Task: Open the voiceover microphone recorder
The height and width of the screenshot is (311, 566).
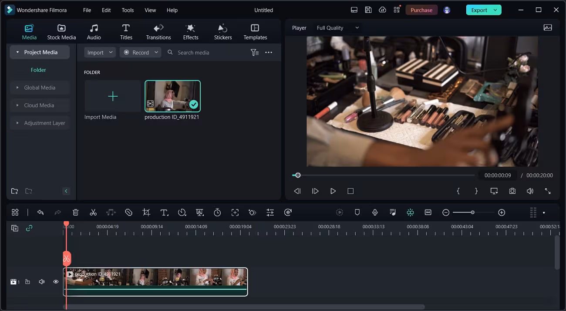Action: [x=375, y=213]
